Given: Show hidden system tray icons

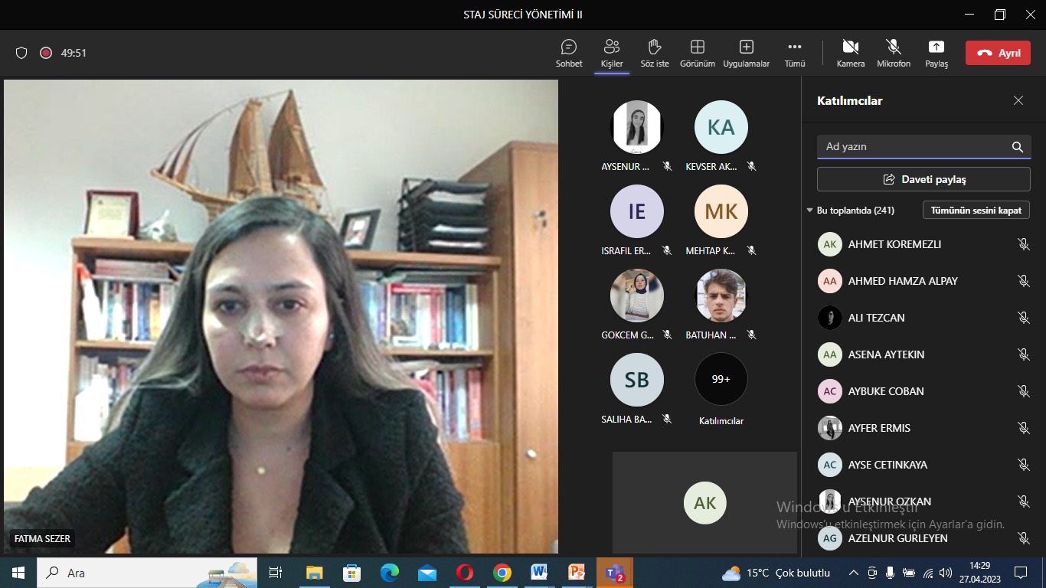Looking at the screenshot, I should tap(854, 573).
